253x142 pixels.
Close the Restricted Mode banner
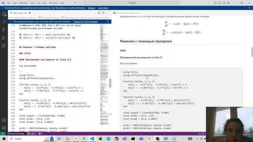point(249,8)
